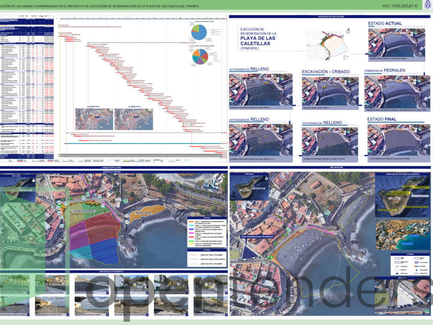Pick the cyan FASE 2.1 legend swatch
Screen dimensions: 433x325
(x=191, y=226)
